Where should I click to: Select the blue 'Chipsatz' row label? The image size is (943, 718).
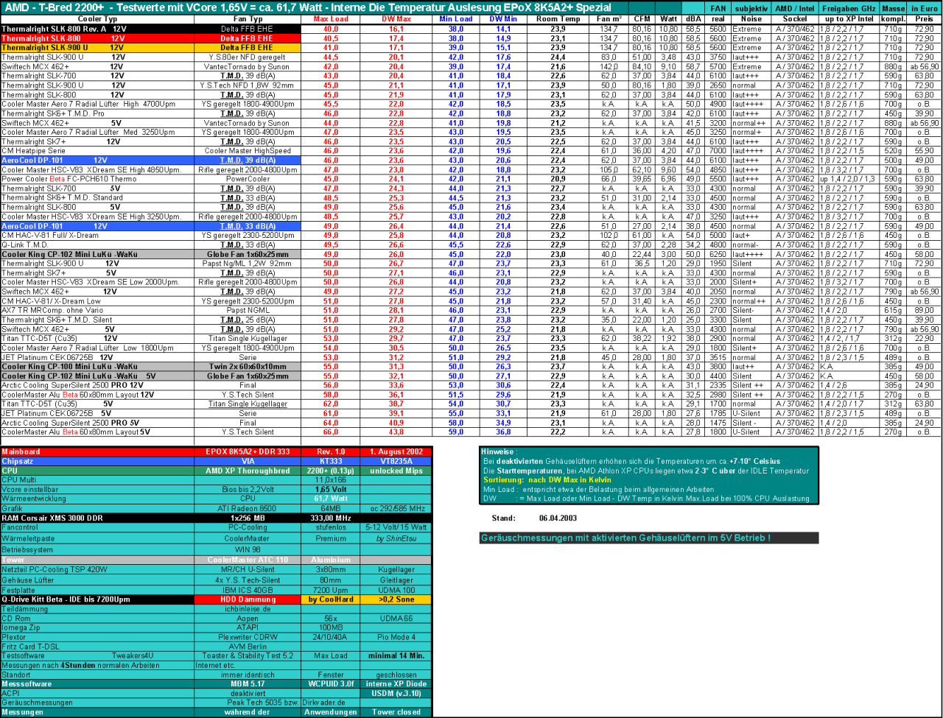[97, 461]
